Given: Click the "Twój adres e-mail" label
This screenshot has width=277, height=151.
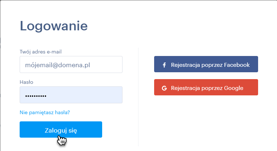Looking at the screenshot, I should [x=41, y=52].
